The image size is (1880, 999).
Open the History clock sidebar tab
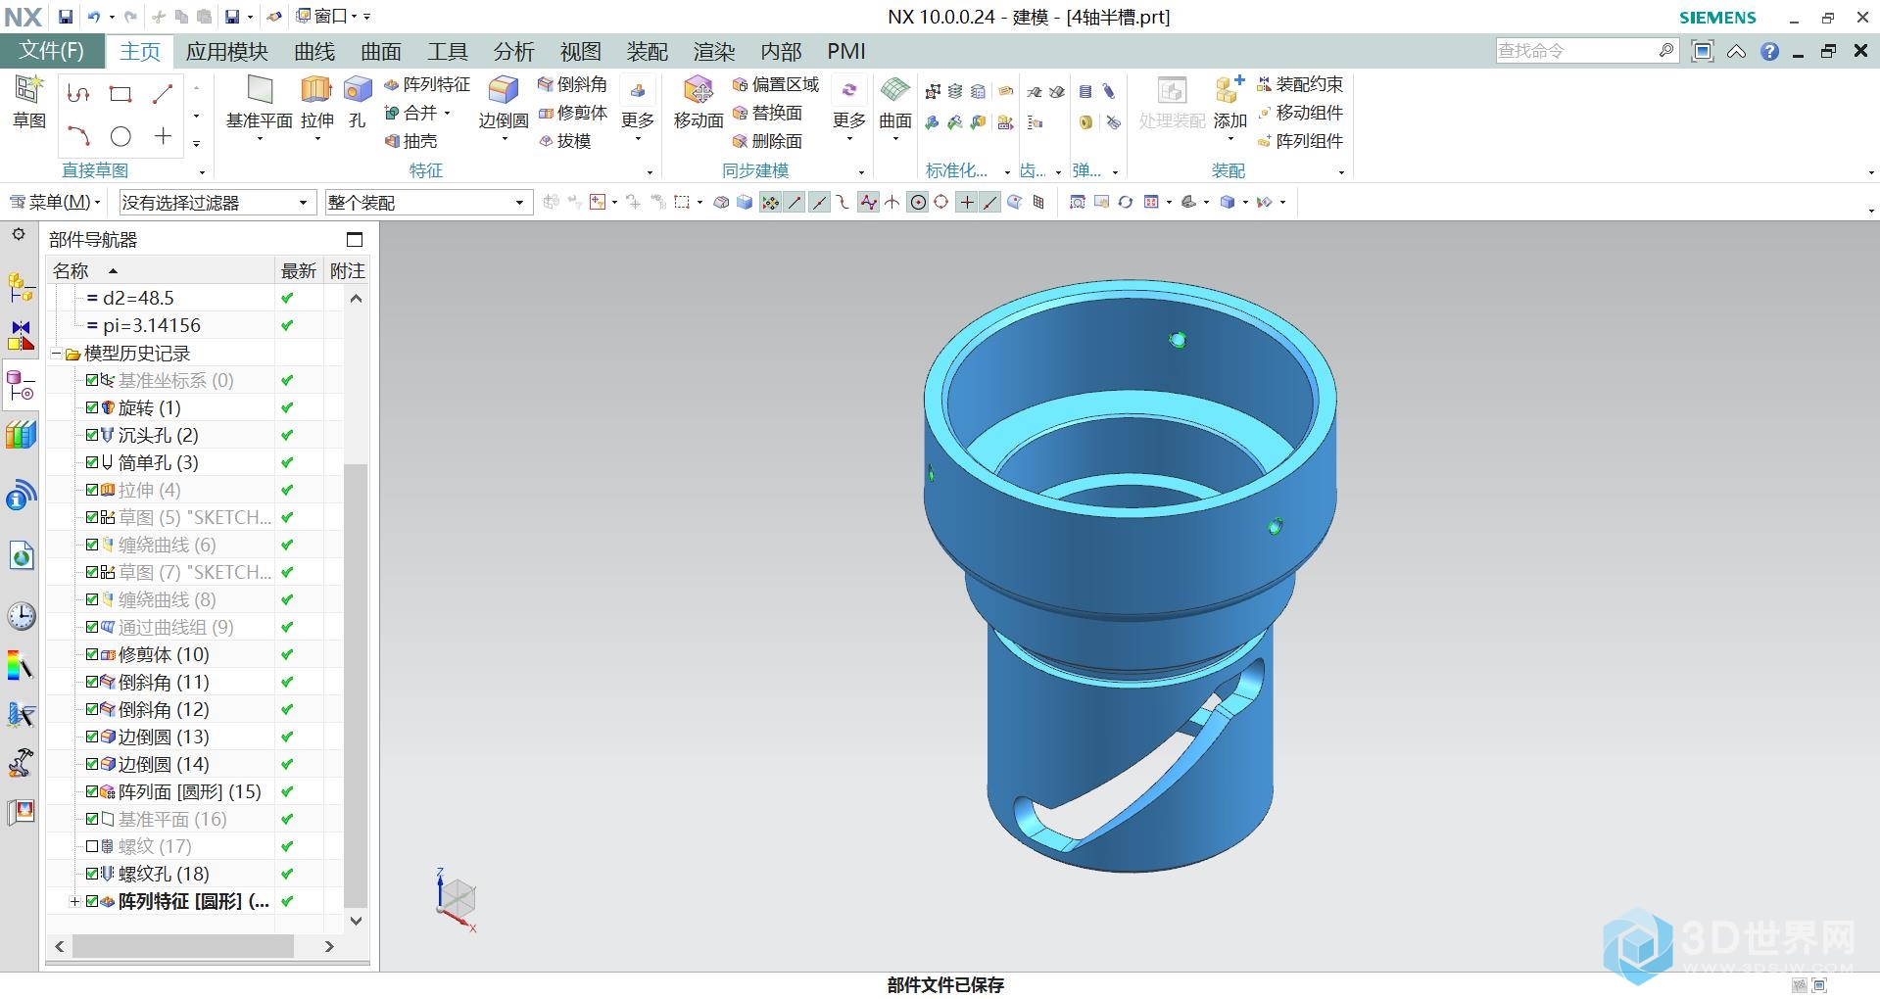[x=21, y=616]
